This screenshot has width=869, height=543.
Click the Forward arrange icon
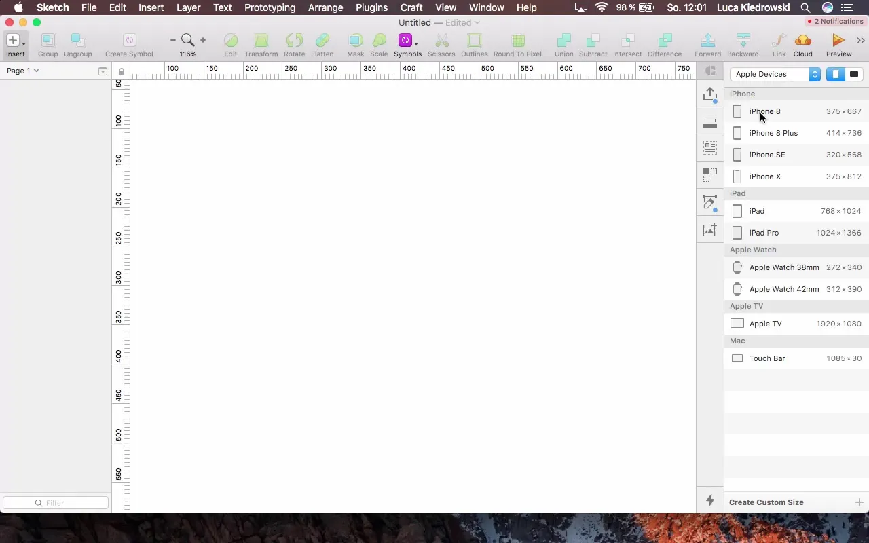[707, 41]
